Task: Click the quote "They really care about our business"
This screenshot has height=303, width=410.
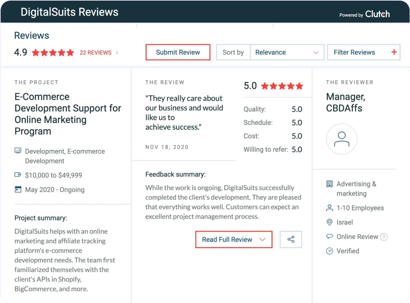Action: click(184, 113)
